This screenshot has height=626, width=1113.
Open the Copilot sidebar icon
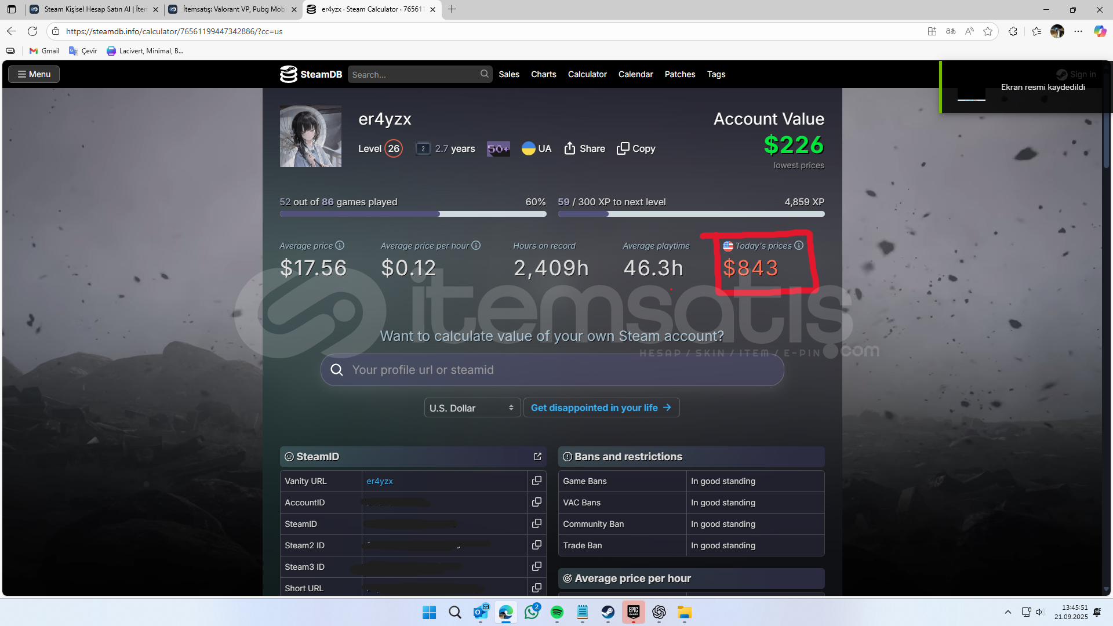point(1100,31)
